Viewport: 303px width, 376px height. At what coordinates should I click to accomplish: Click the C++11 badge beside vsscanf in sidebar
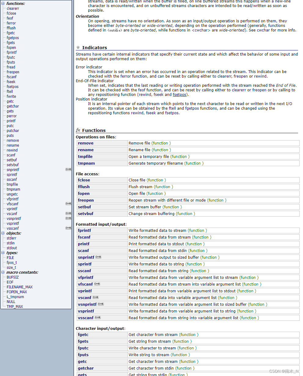click(x=68, y=228)
